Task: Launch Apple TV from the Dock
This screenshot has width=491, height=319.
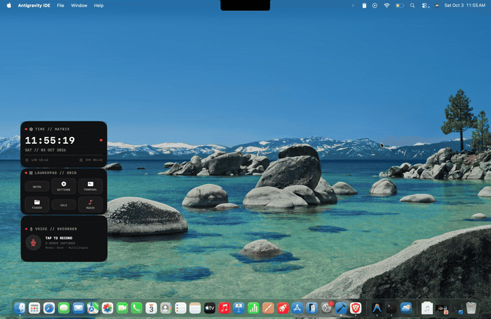Action: click(210, 308)
